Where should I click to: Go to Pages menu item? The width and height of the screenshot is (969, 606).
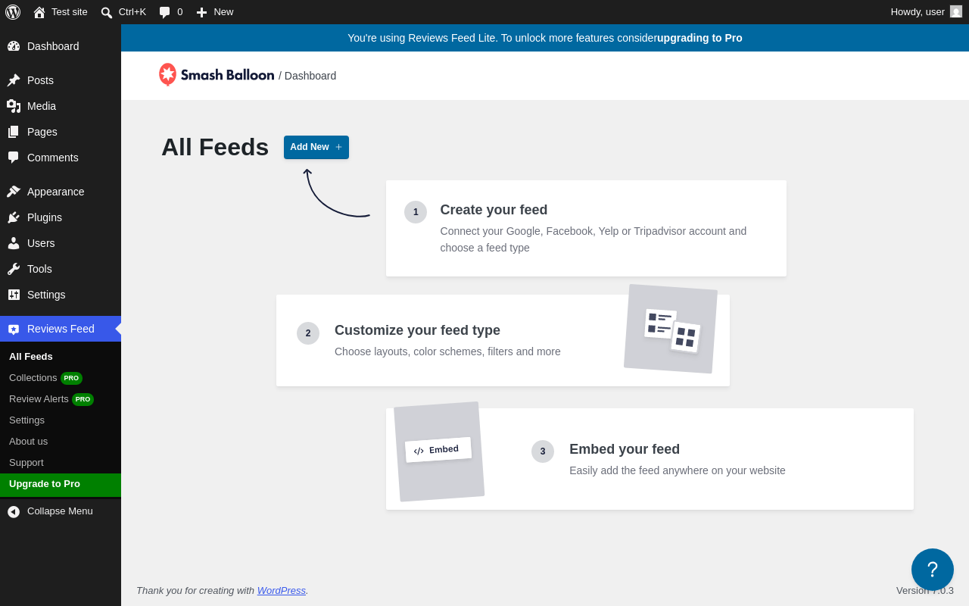tap(61, 132)
